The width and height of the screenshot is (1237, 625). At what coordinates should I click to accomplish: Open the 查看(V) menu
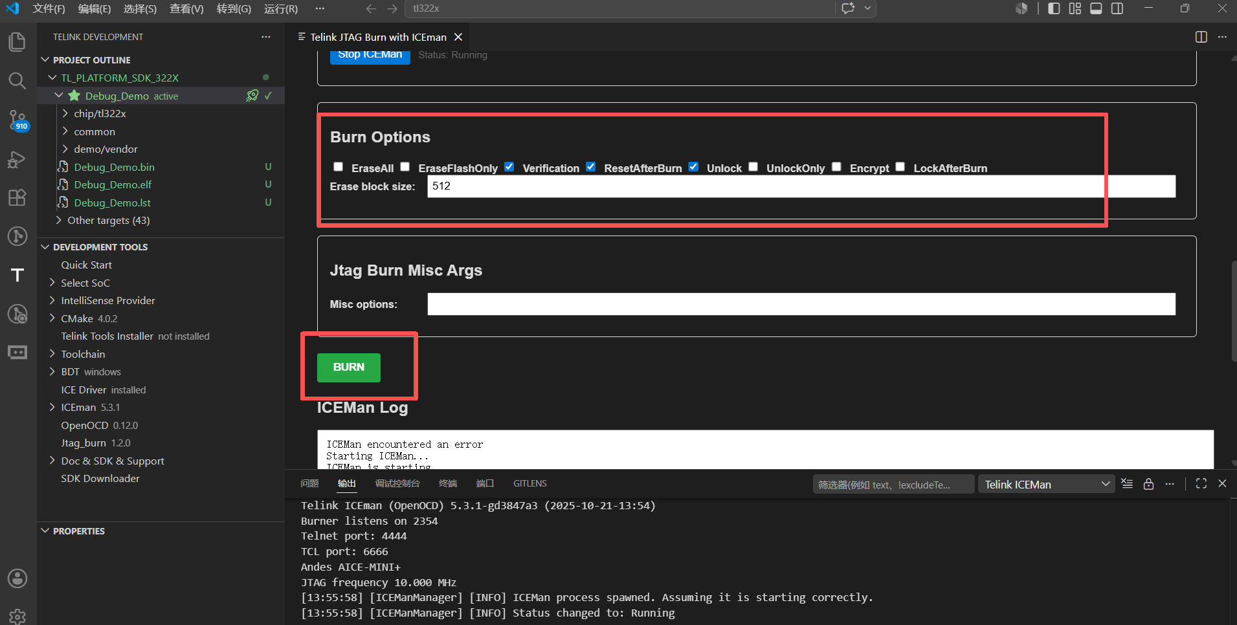[186, 8]
